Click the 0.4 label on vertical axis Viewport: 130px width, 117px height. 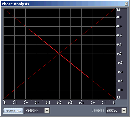(119, 35)
